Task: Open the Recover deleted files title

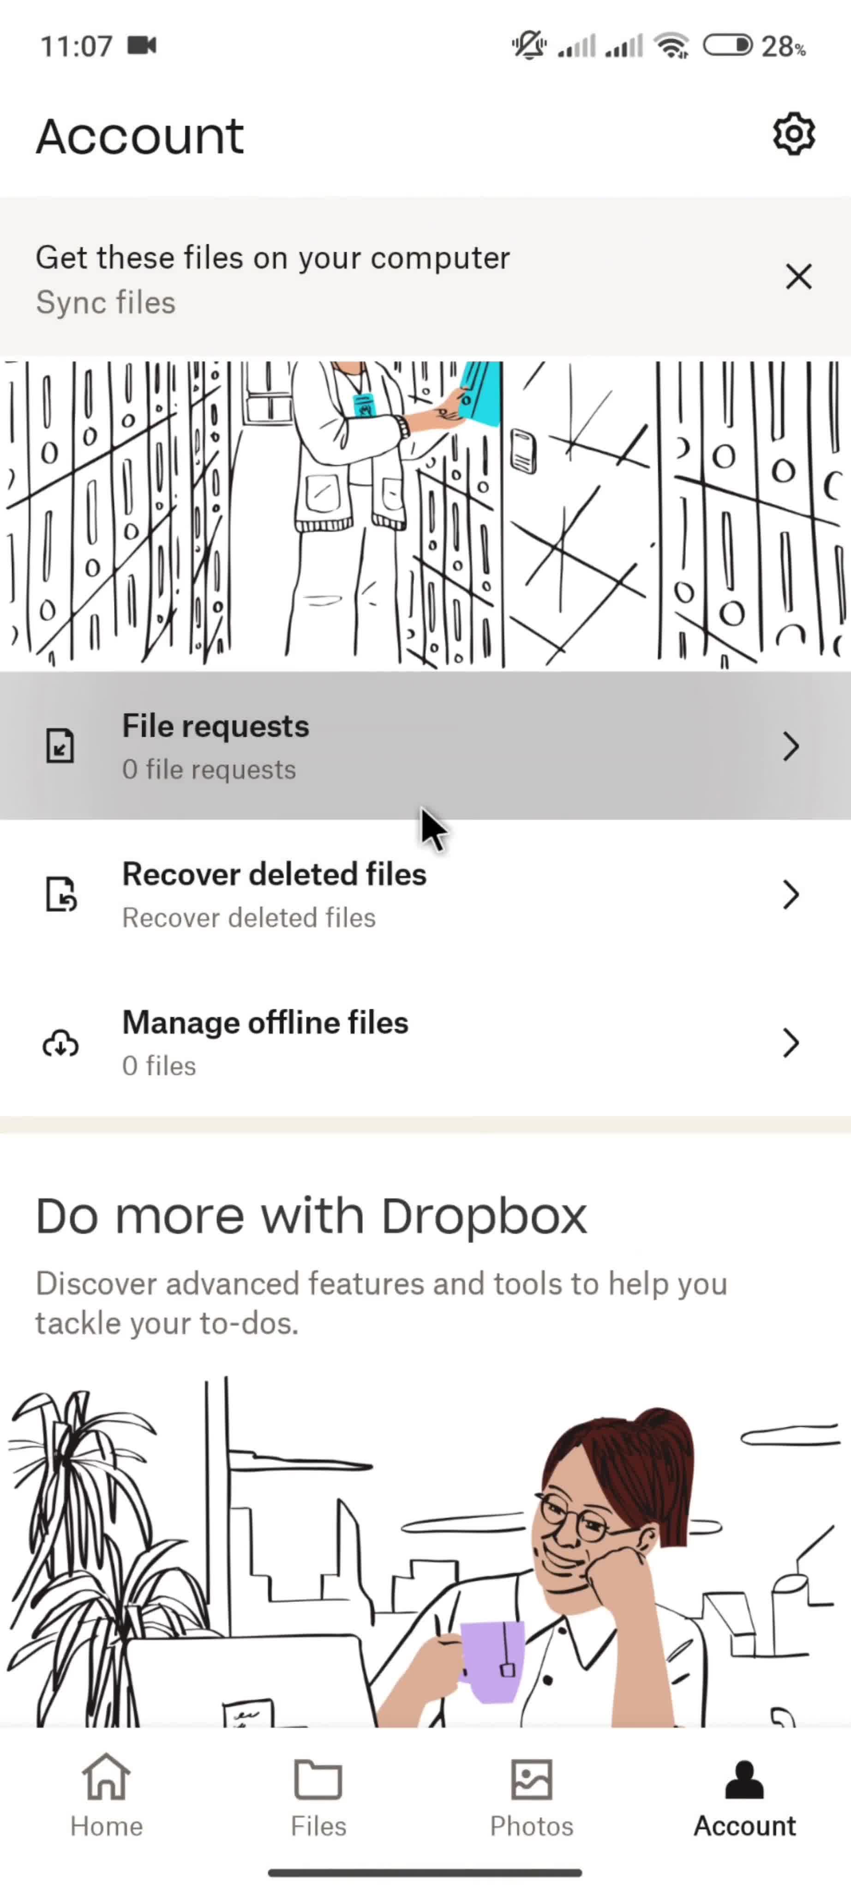Action: pos(275,874)
